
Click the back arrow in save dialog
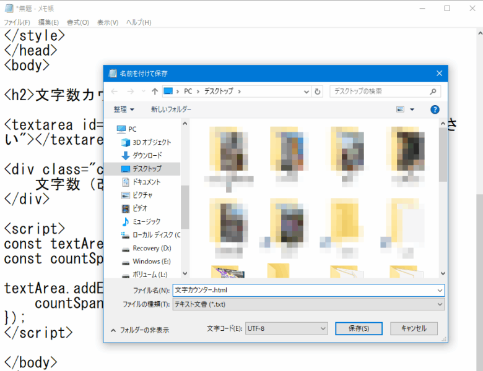click(114, 92)
